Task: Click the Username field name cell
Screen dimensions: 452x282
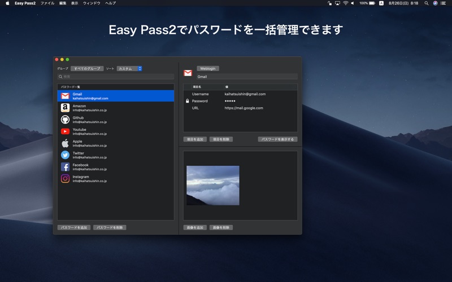Action: (x=201, y=94)
